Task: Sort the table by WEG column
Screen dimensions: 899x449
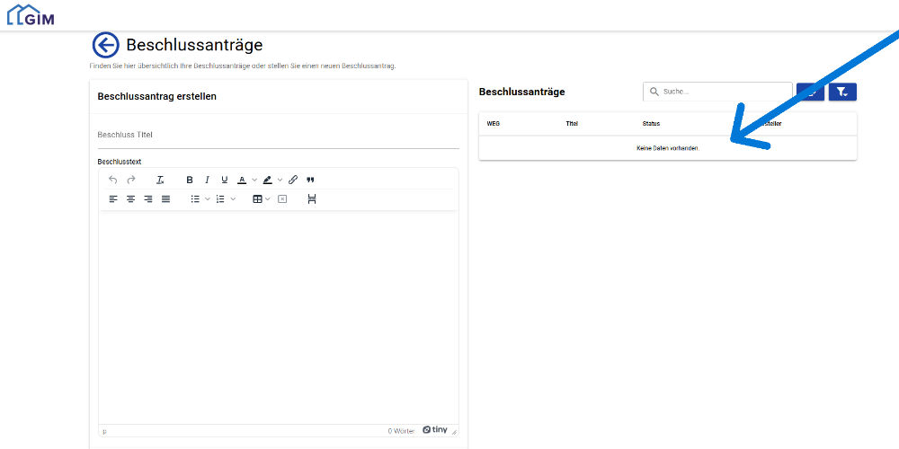Action: [x=493, y=124]
